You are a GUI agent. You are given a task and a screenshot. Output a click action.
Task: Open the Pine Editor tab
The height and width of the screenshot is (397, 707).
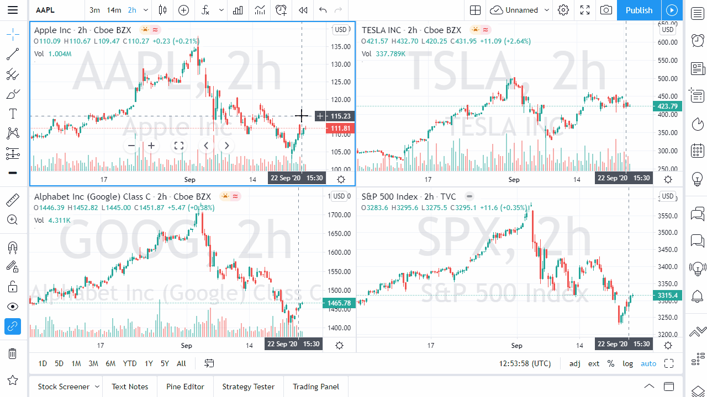pos(185,387)
